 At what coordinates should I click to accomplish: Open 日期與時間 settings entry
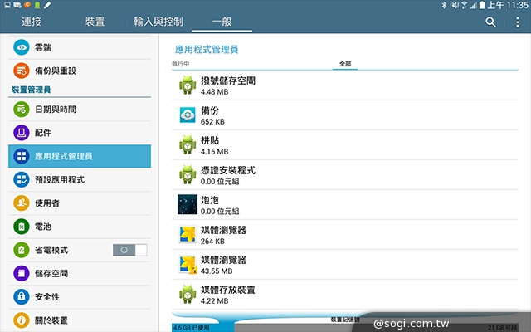[80, 110]
